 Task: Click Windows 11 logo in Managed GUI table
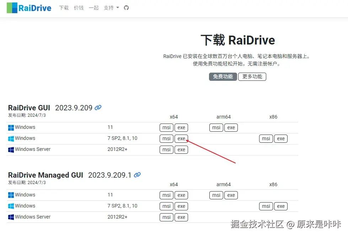[11, 195]
